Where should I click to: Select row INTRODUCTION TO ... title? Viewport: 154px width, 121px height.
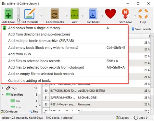click(x=63, y=91)
